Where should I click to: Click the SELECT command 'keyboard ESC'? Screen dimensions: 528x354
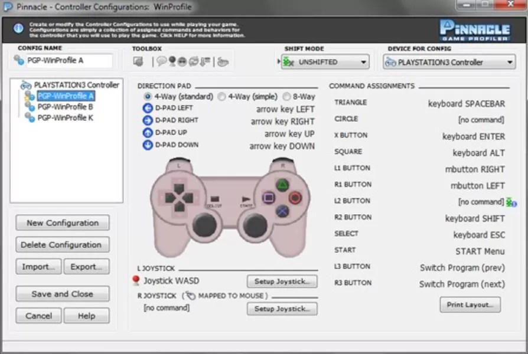click(x=479, y=235)
